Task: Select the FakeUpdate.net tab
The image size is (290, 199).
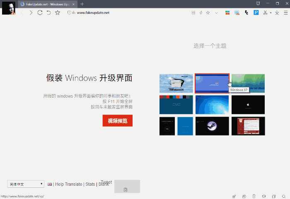Action: coord(48,4)
